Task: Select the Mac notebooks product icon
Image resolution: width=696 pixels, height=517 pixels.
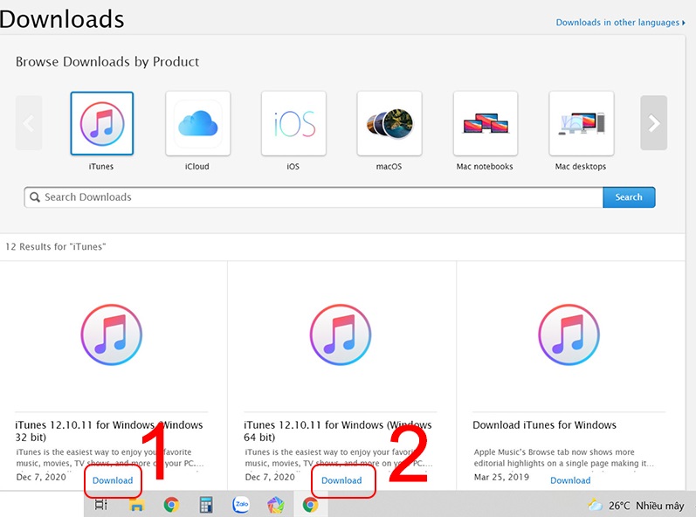Action: [x=485, y=124]
